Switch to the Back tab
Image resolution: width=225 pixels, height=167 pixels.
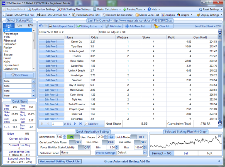point(9,26)
